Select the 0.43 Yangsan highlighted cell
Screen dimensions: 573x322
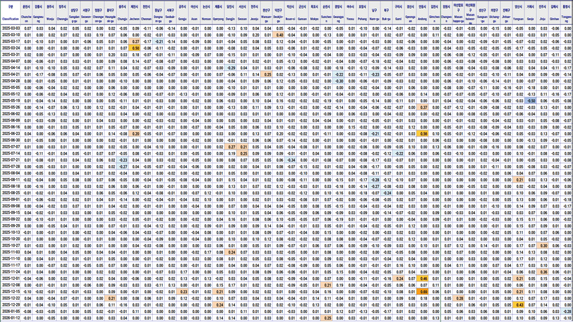519,305
